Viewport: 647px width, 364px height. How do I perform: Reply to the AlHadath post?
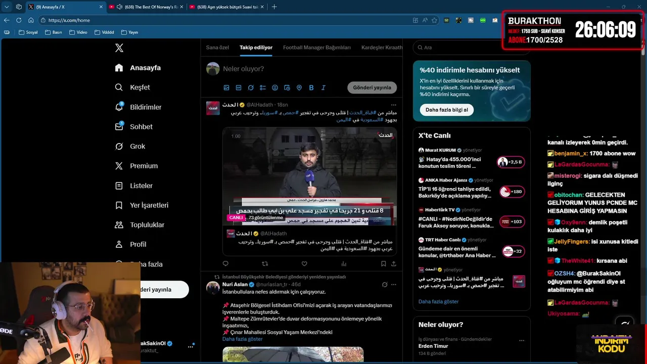[x=225, y=264]
